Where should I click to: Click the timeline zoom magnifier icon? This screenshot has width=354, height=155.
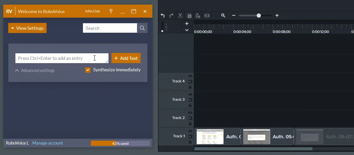223,15
